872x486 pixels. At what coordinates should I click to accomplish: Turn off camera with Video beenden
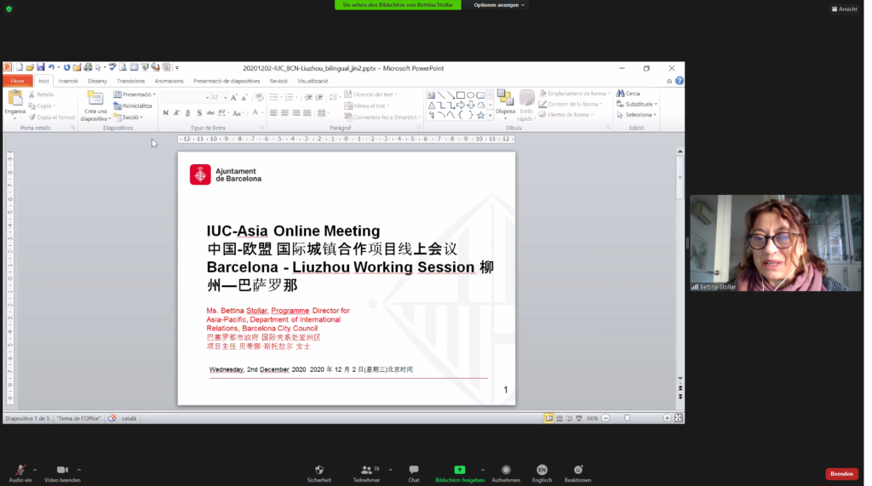pyautogui.click(x=62, y=470)
